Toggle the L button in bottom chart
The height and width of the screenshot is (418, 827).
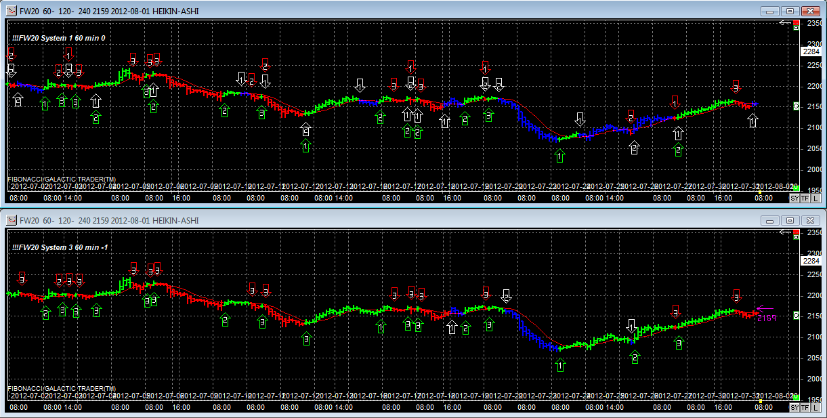click(815, 408)
